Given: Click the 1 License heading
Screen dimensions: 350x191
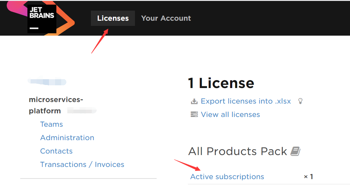Looking at the screenshot, I should [221, 83].
